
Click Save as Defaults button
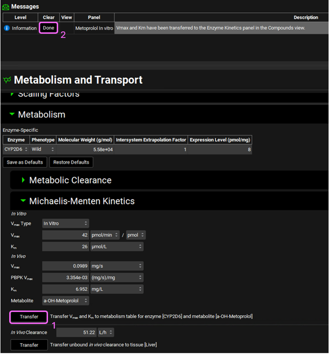click(x=25, y=162)
